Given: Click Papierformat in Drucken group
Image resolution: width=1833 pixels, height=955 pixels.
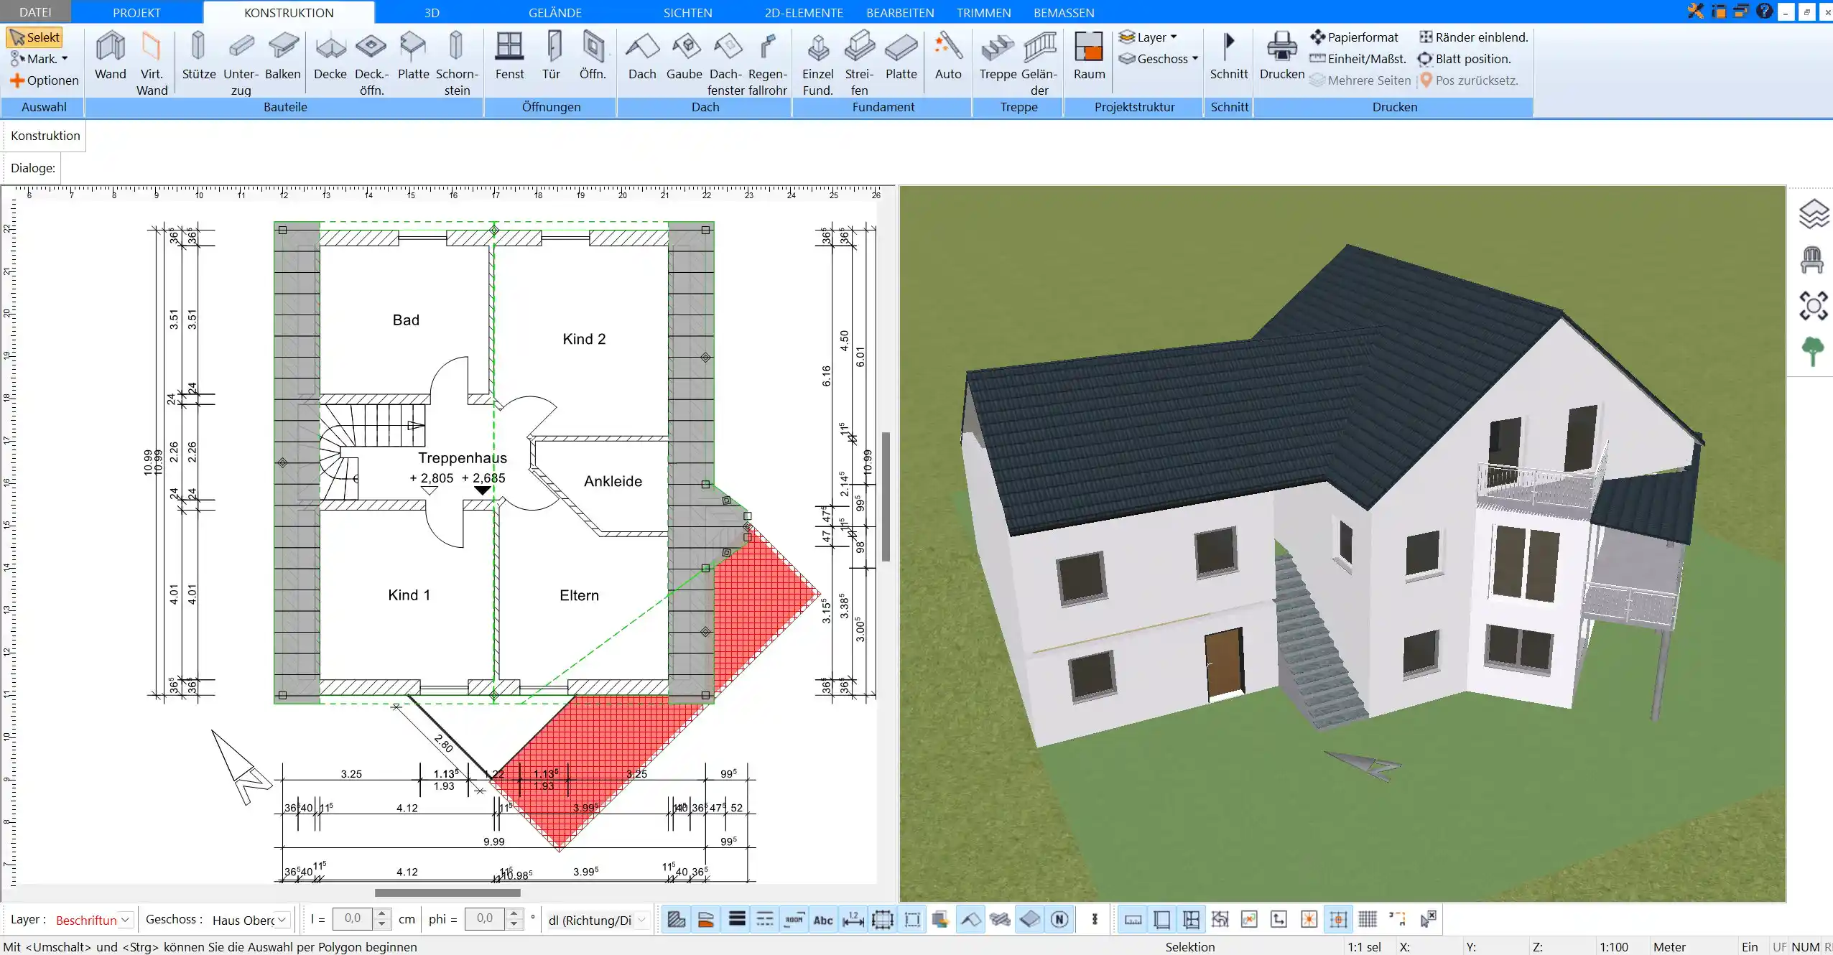Looking at the screenshot, I should coord(1354,37).
